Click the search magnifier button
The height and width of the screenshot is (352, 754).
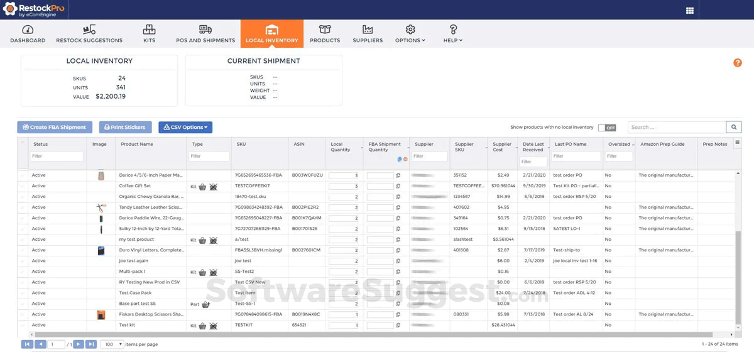point(734,127)
